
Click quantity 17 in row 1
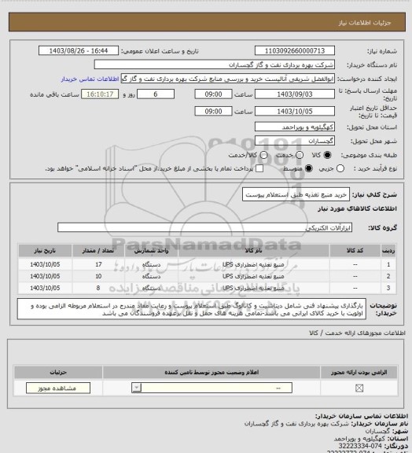(x=98, y=264)
